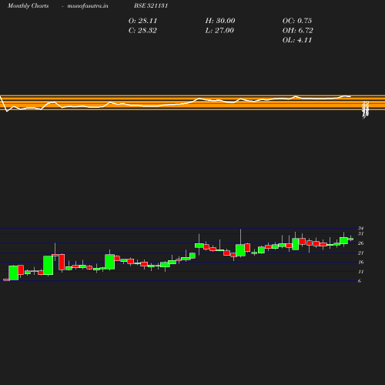The image size is (385, 385).
Task: Click the low price 'L: 27.00'
Action: [219, 30]
